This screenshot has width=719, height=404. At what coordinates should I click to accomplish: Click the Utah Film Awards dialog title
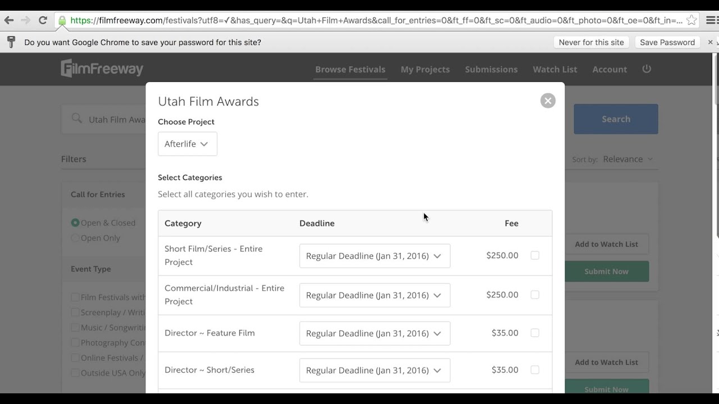(x=208, y=102)
